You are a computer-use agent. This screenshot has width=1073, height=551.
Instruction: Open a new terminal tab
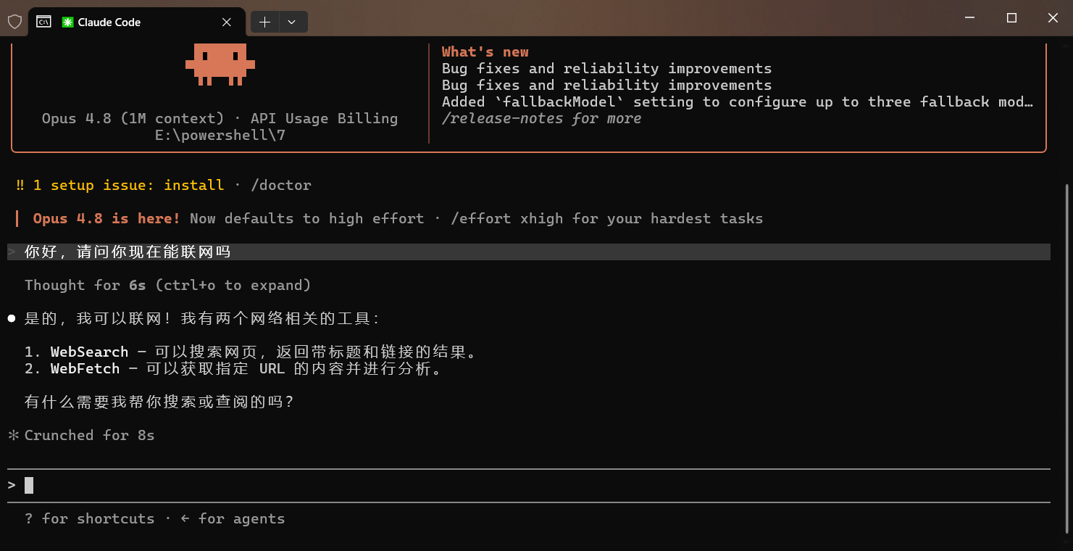click(x=264, y=22)
